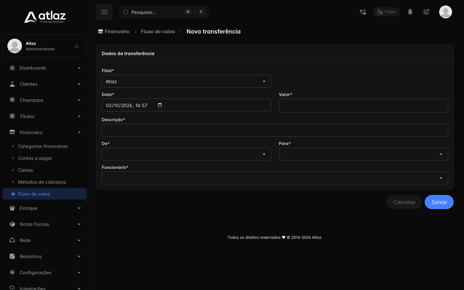The height and width of the screenshot is (290, 464).
Task: Open the chat messages icon in header
Action: click(x=426, y=12)
